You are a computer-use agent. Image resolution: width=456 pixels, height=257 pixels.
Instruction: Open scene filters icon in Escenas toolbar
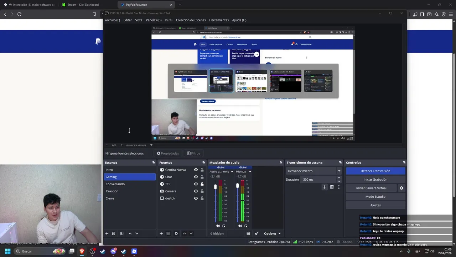(122, 233)
